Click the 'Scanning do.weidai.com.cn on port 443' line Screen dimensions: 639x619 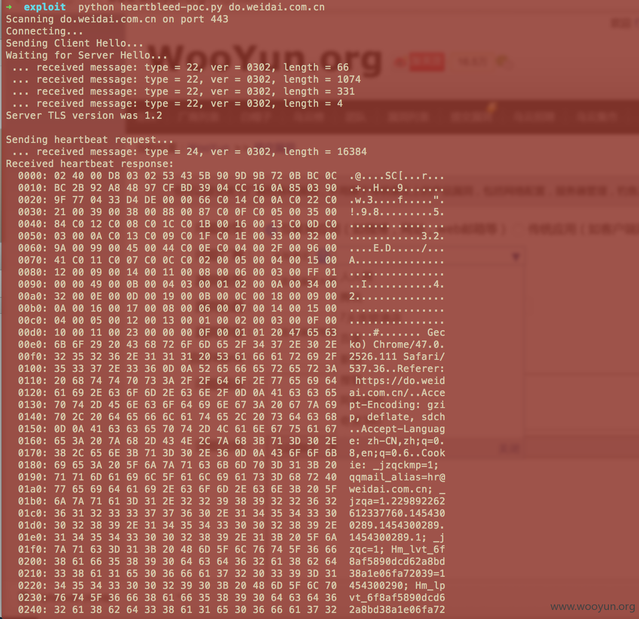pyautogui.click(x=117, y=19)
